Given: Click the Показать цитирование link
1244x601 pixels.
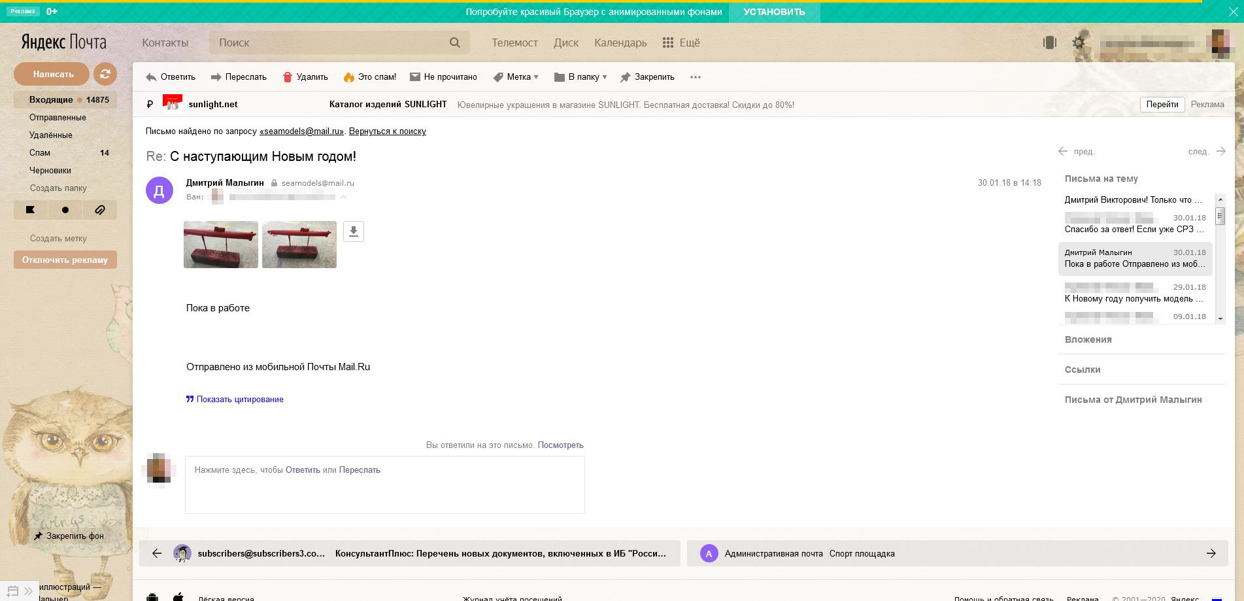Looking at the screenshot, I should tap(239, 400).
